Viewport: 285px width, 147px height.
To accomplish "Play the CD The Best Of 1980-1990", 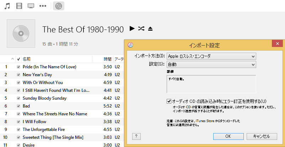I will point(132,28).
